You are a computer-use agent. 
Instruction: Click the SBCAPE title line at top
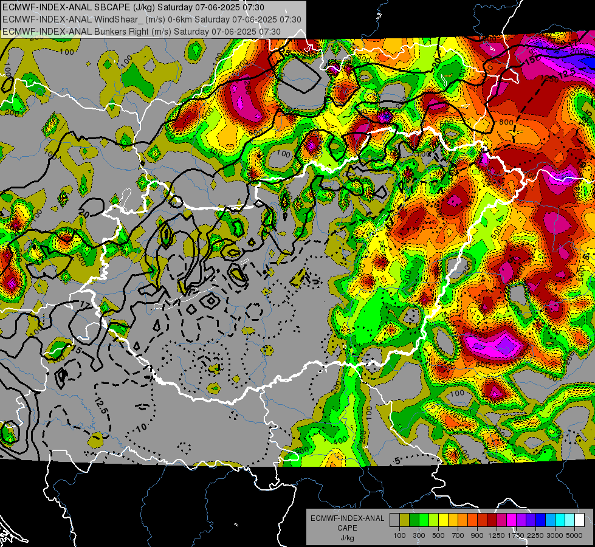134,7
